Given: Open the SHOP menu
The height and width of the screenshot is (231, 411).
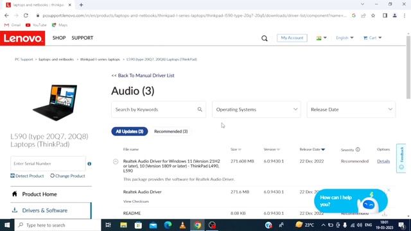Looking at the screenshot, I should pos(59,38).
